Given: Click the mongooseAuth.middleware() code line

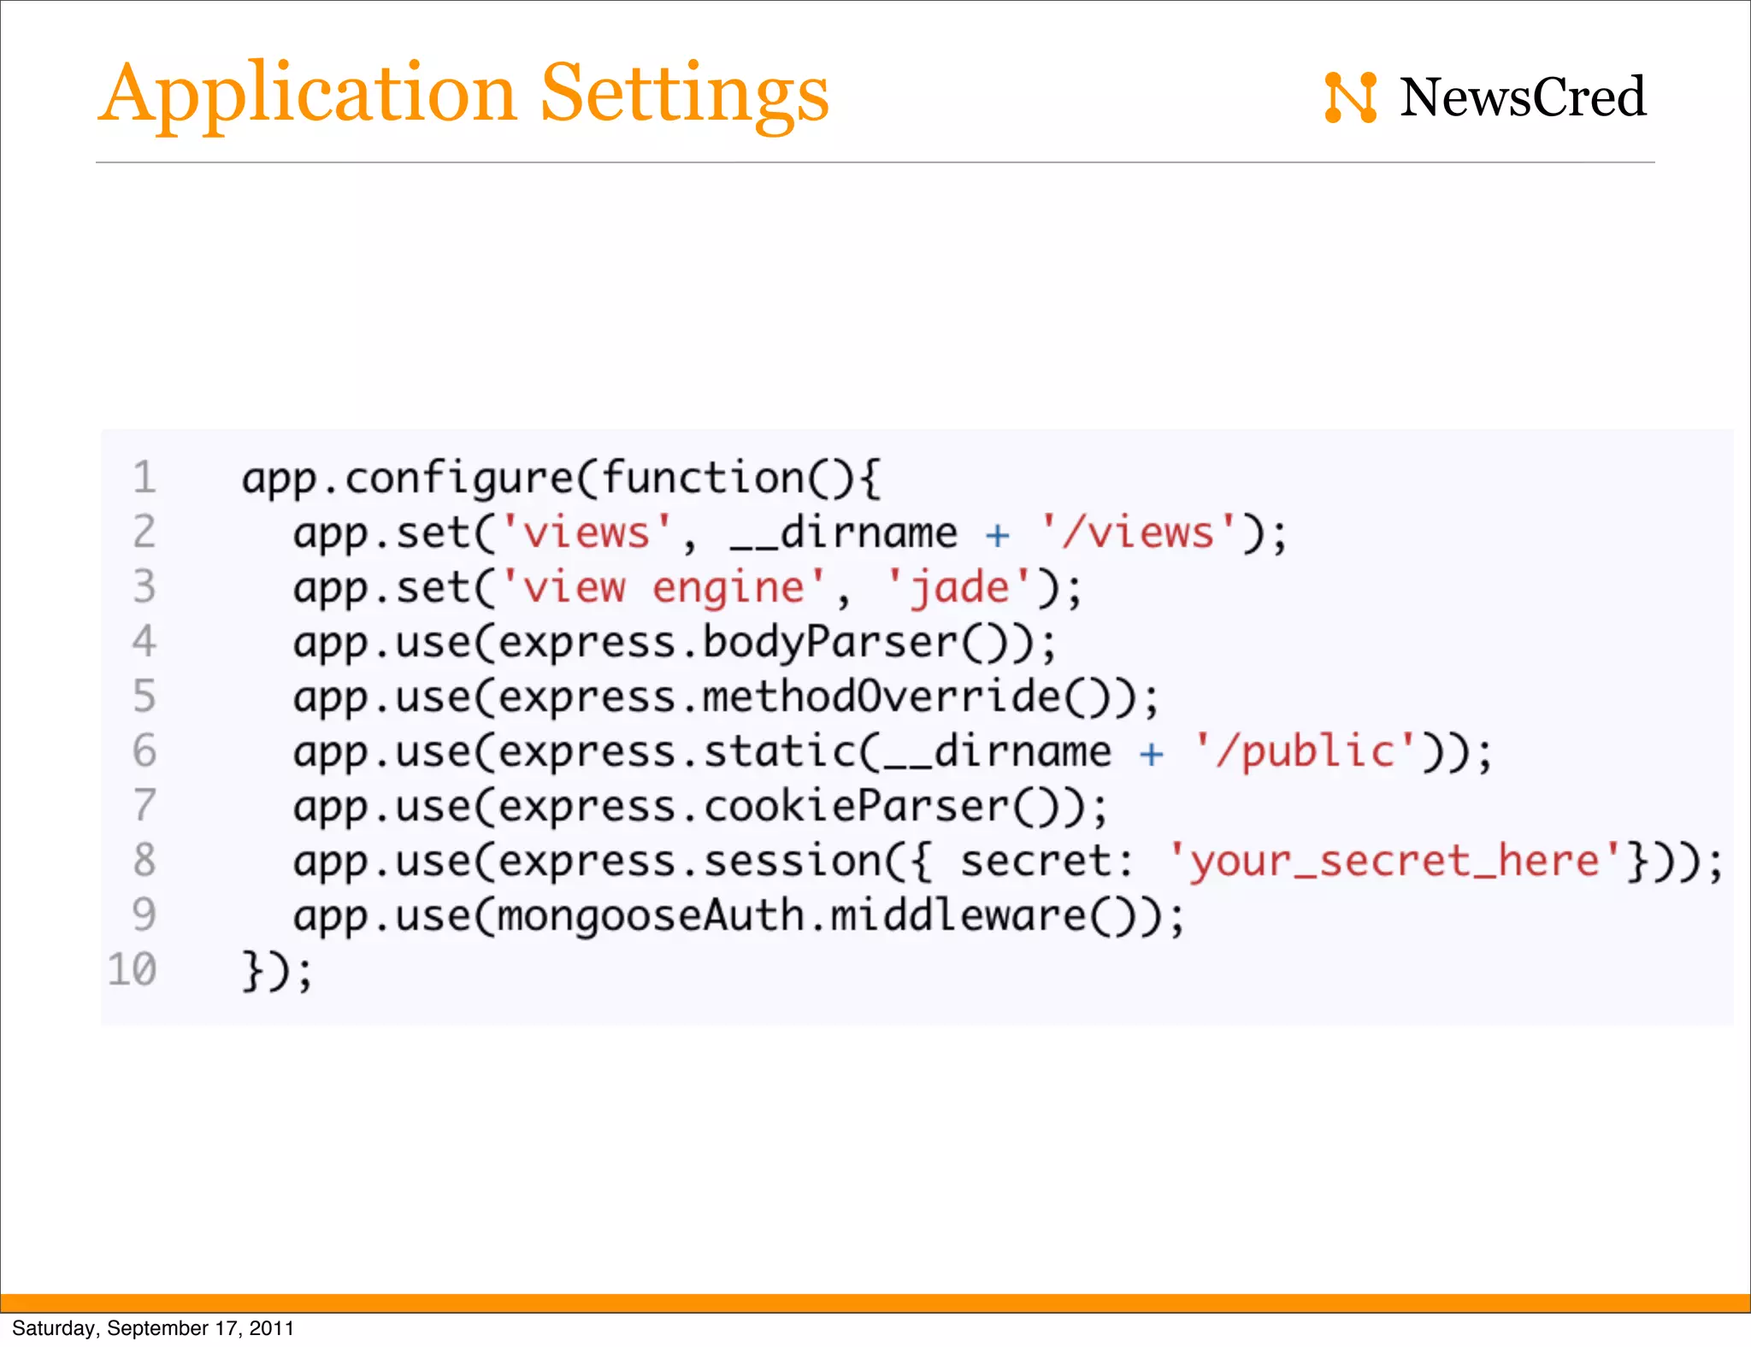Looking at the screenshot, I should [739, 916].
